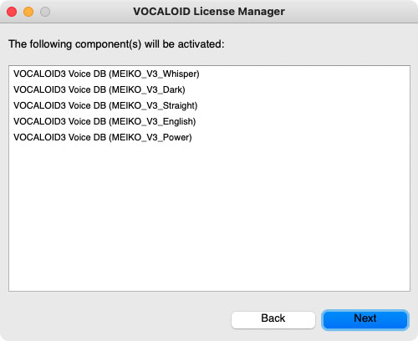Select the MEIKO_V3_Dark voice DB entry
The image size is (418, 341).
click(x=209, y=89)
